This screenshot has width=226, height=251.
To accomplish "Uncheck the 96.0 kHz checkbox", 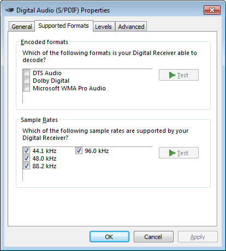I will tap(79, 150).
